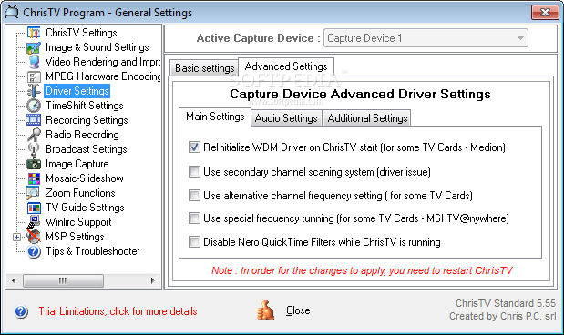Click the Radio Recording microphone icon

[34, 135]
